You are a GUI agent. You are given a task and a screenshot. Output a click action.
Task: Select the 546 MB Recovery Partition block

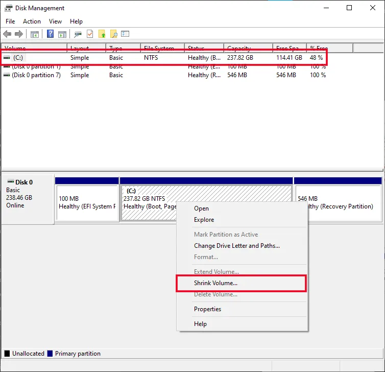338,202
